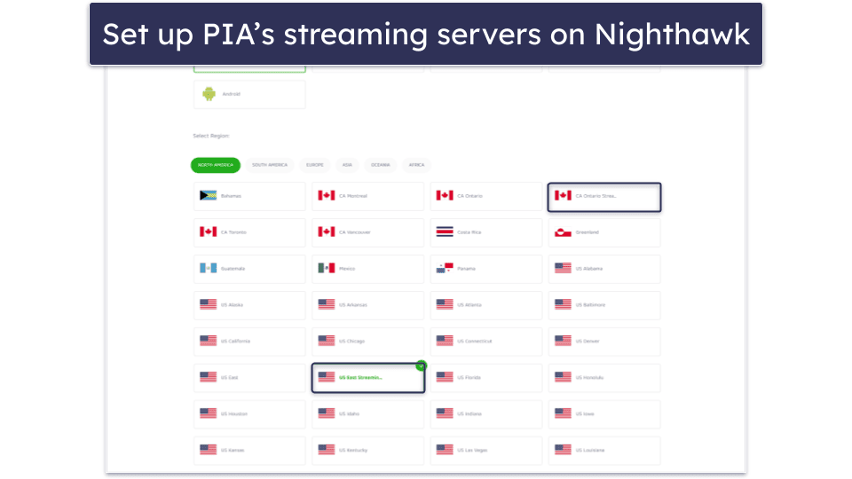852x479 pixels.
Task: Open the Europe region tab
Action: tap(315, 165)
